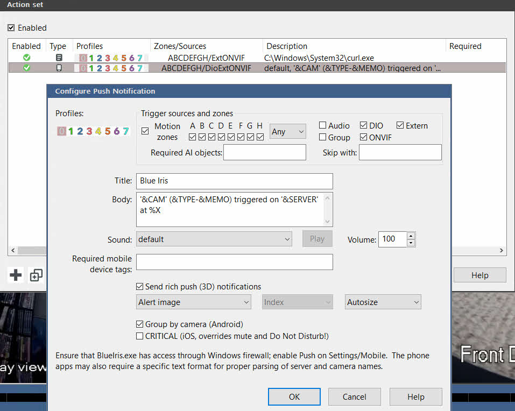Open the Alert image dropdown
The width and height of the screenshot is (515, 411).
194,302
